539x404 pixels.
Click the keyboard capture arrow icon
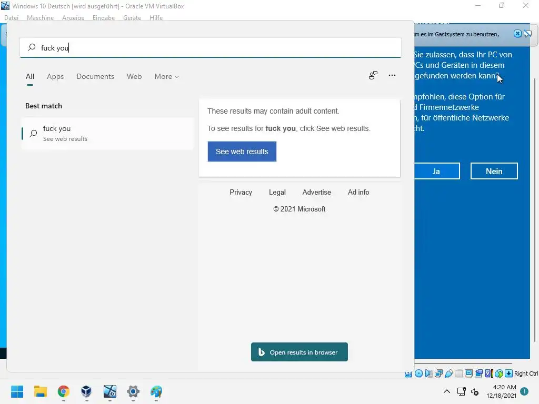(x=509, y=373)
